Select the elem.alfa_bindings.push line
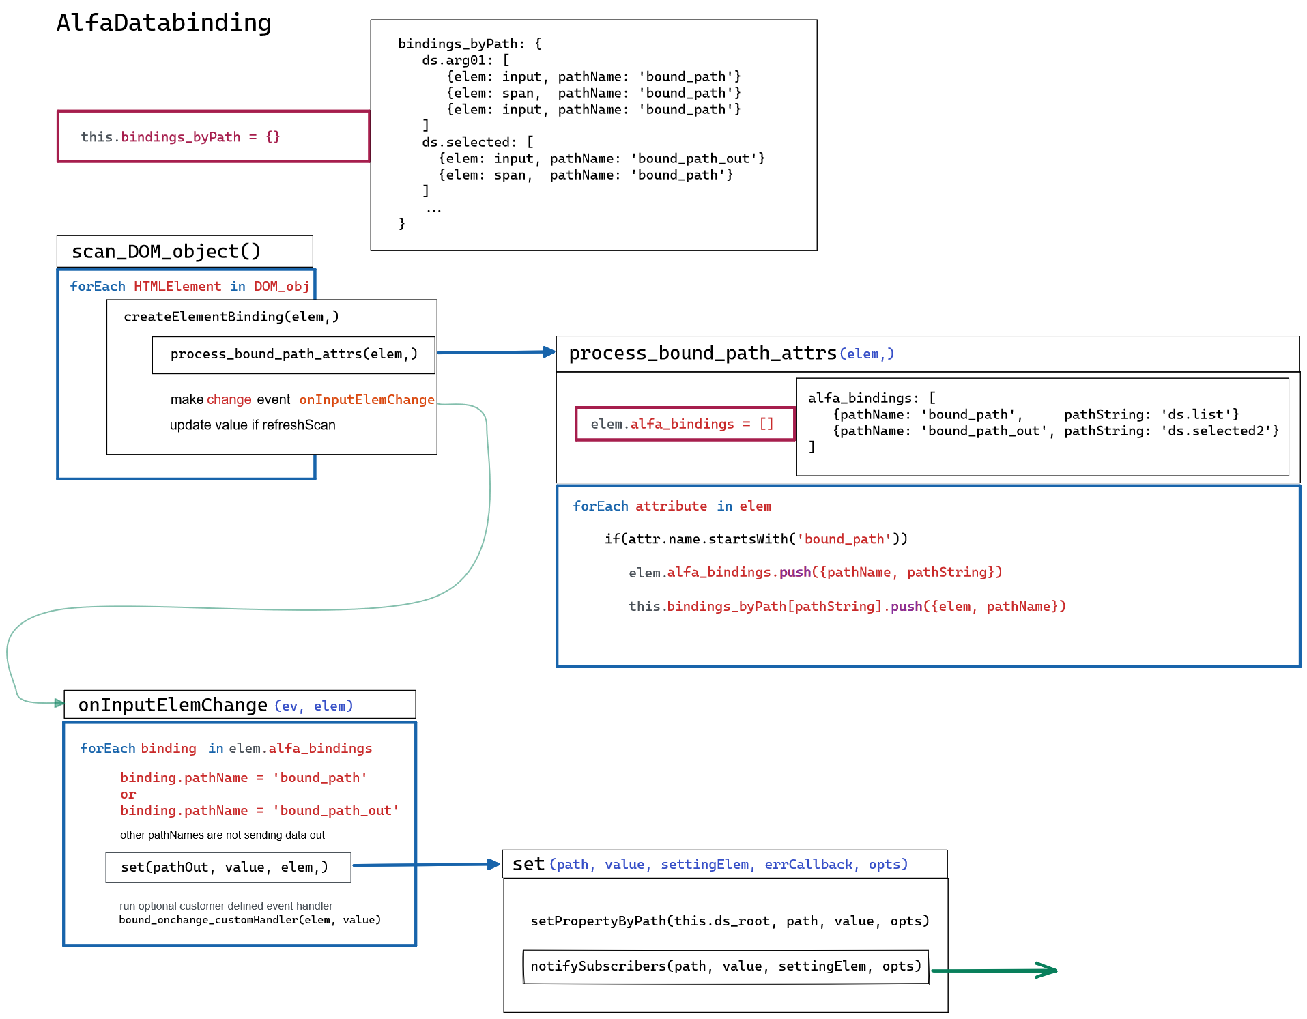The width and height of the screenshot is (1307, 1019). pos(815,572)
